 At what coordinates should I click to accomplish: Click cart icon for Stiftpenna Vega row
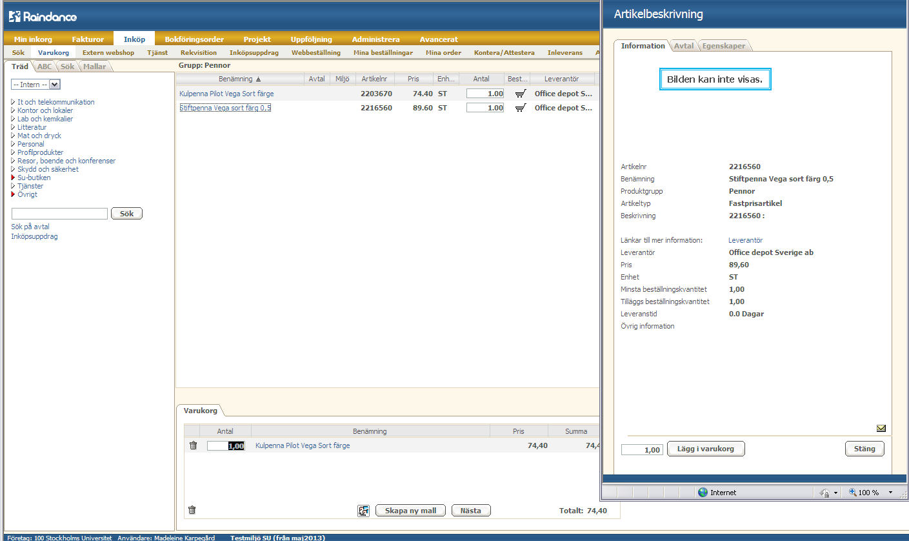point(520,108)
